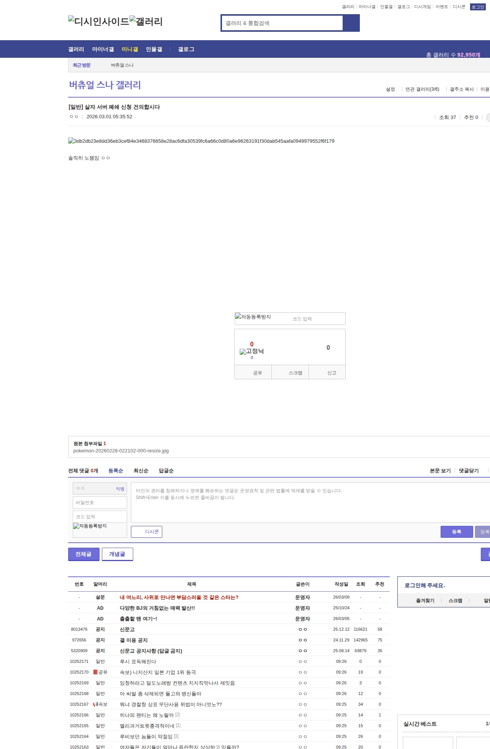Click 본문 보기 above the comment form
The width and height of the screenshot is (490, 749).
[440, 471]
